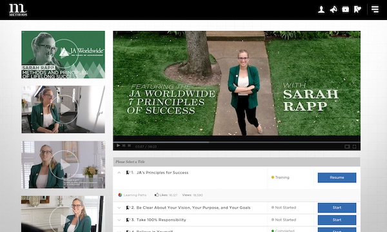This screenshot has width=387, height=232.
Task: Open the video library icon in header
Action: pyautogui.click(x=345, y=10)
